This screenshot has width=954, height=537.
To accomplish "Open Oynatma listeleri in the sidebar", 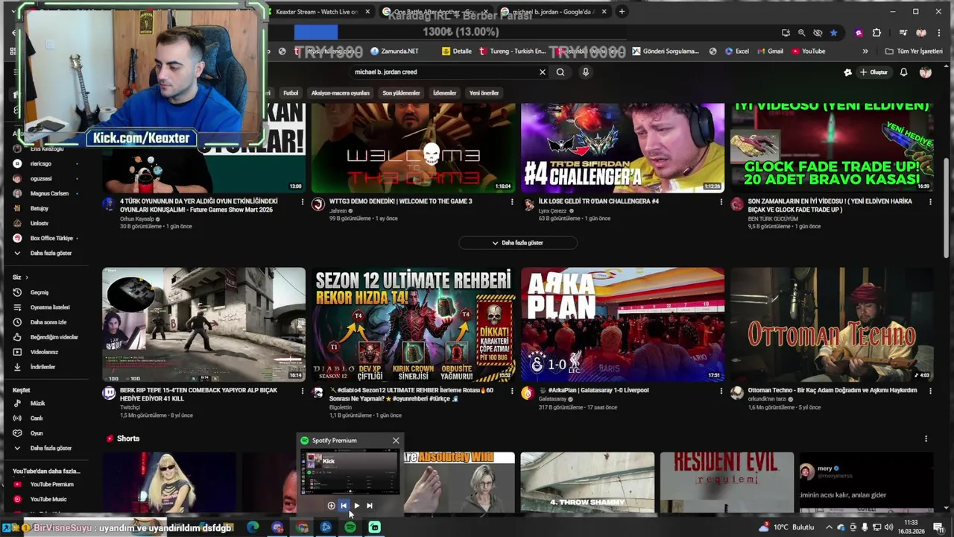I will coord(49,307).
